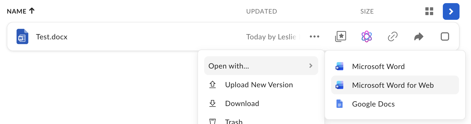Open file with Microsoft Word for Web
The width and height of the screenshot is (471, 124).
392,85
